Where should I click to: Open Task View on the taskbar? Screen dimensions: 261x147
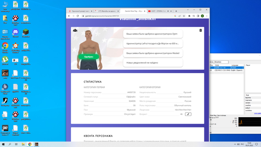(16, 144)
